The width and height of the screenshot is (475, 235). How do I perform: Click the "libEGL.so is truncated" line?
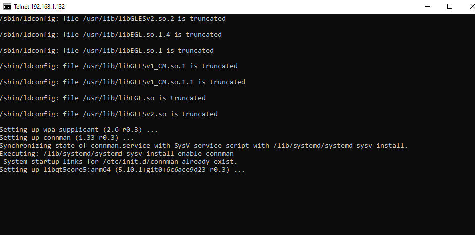[103, 98]
